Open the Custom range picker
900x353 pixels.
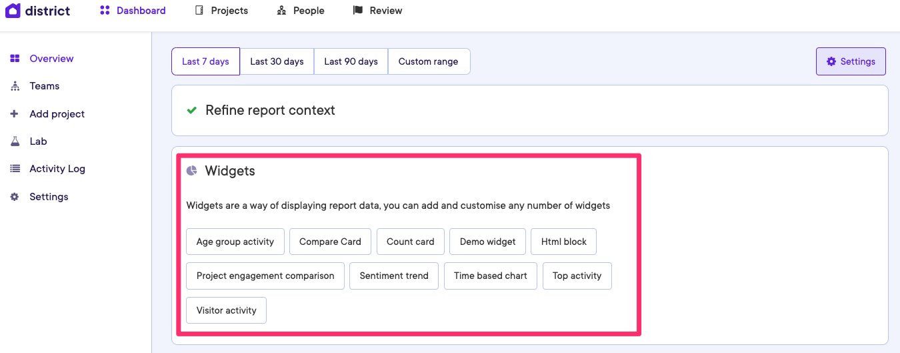pyautogui.click(x=428, y=61)
